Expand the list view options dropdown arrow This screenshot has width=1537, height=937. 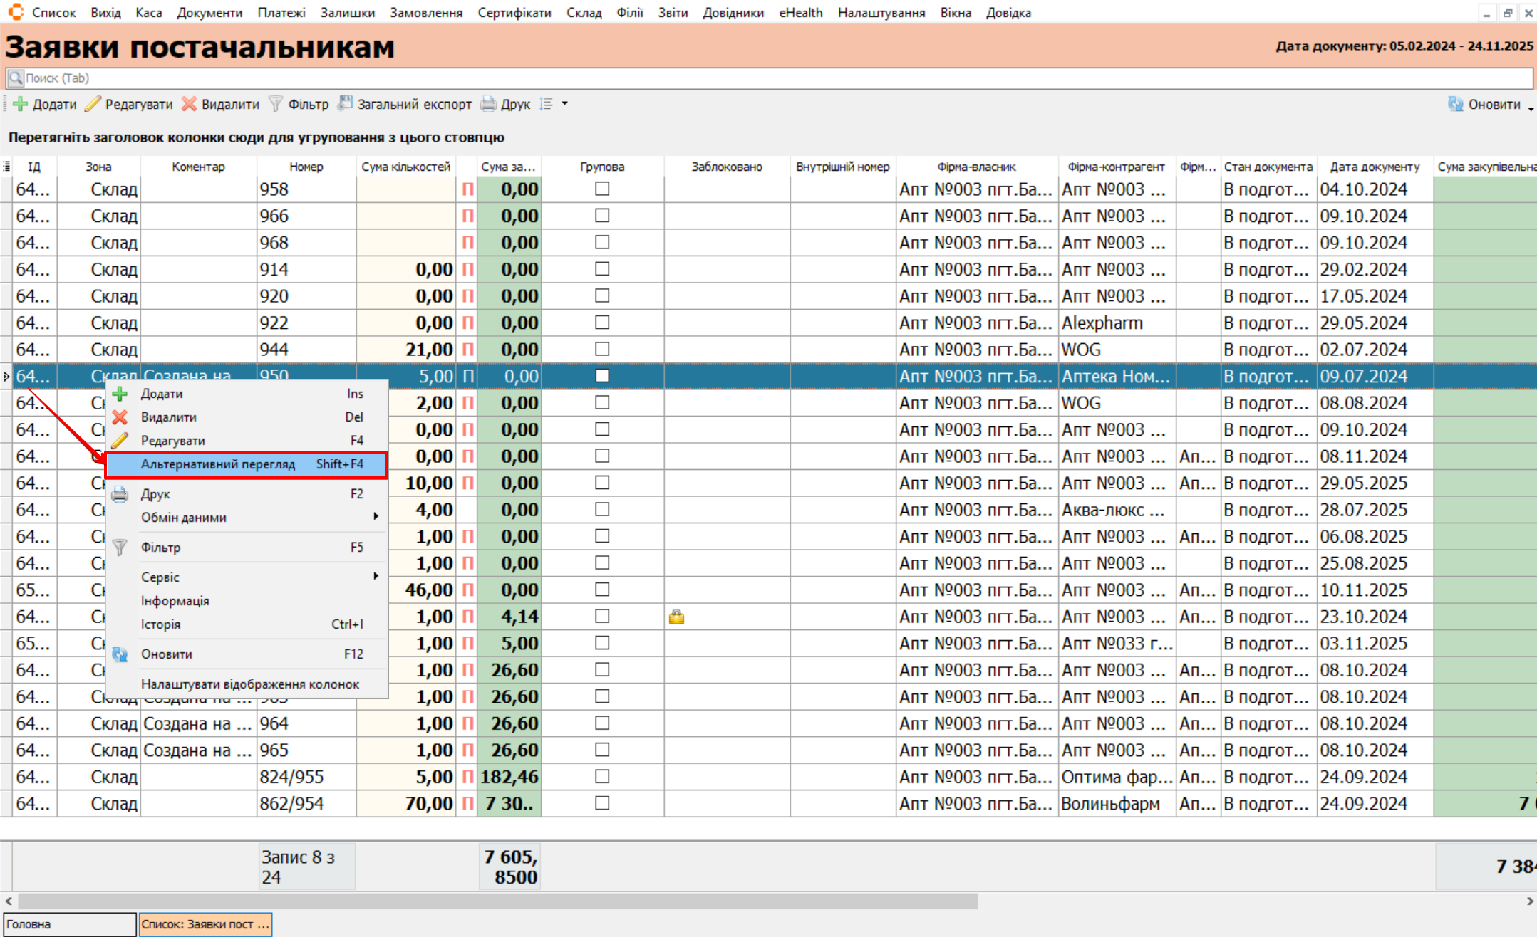565,104
